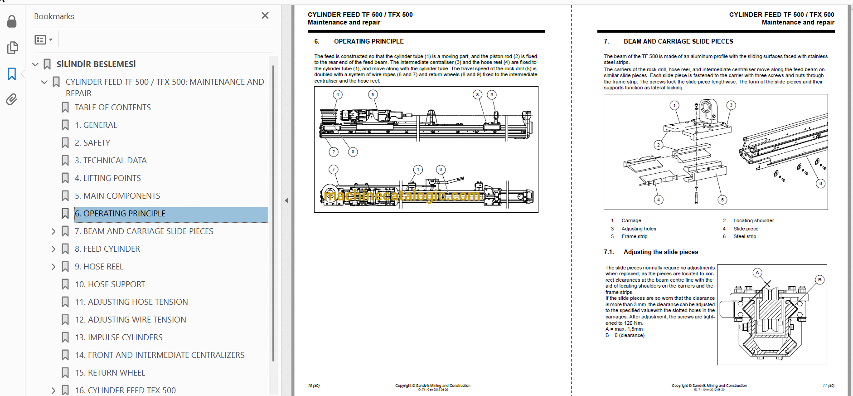This screenshot has height=396, width=853.
Task: Open the page thumbnails panel icon
Action: pos(12,48)
